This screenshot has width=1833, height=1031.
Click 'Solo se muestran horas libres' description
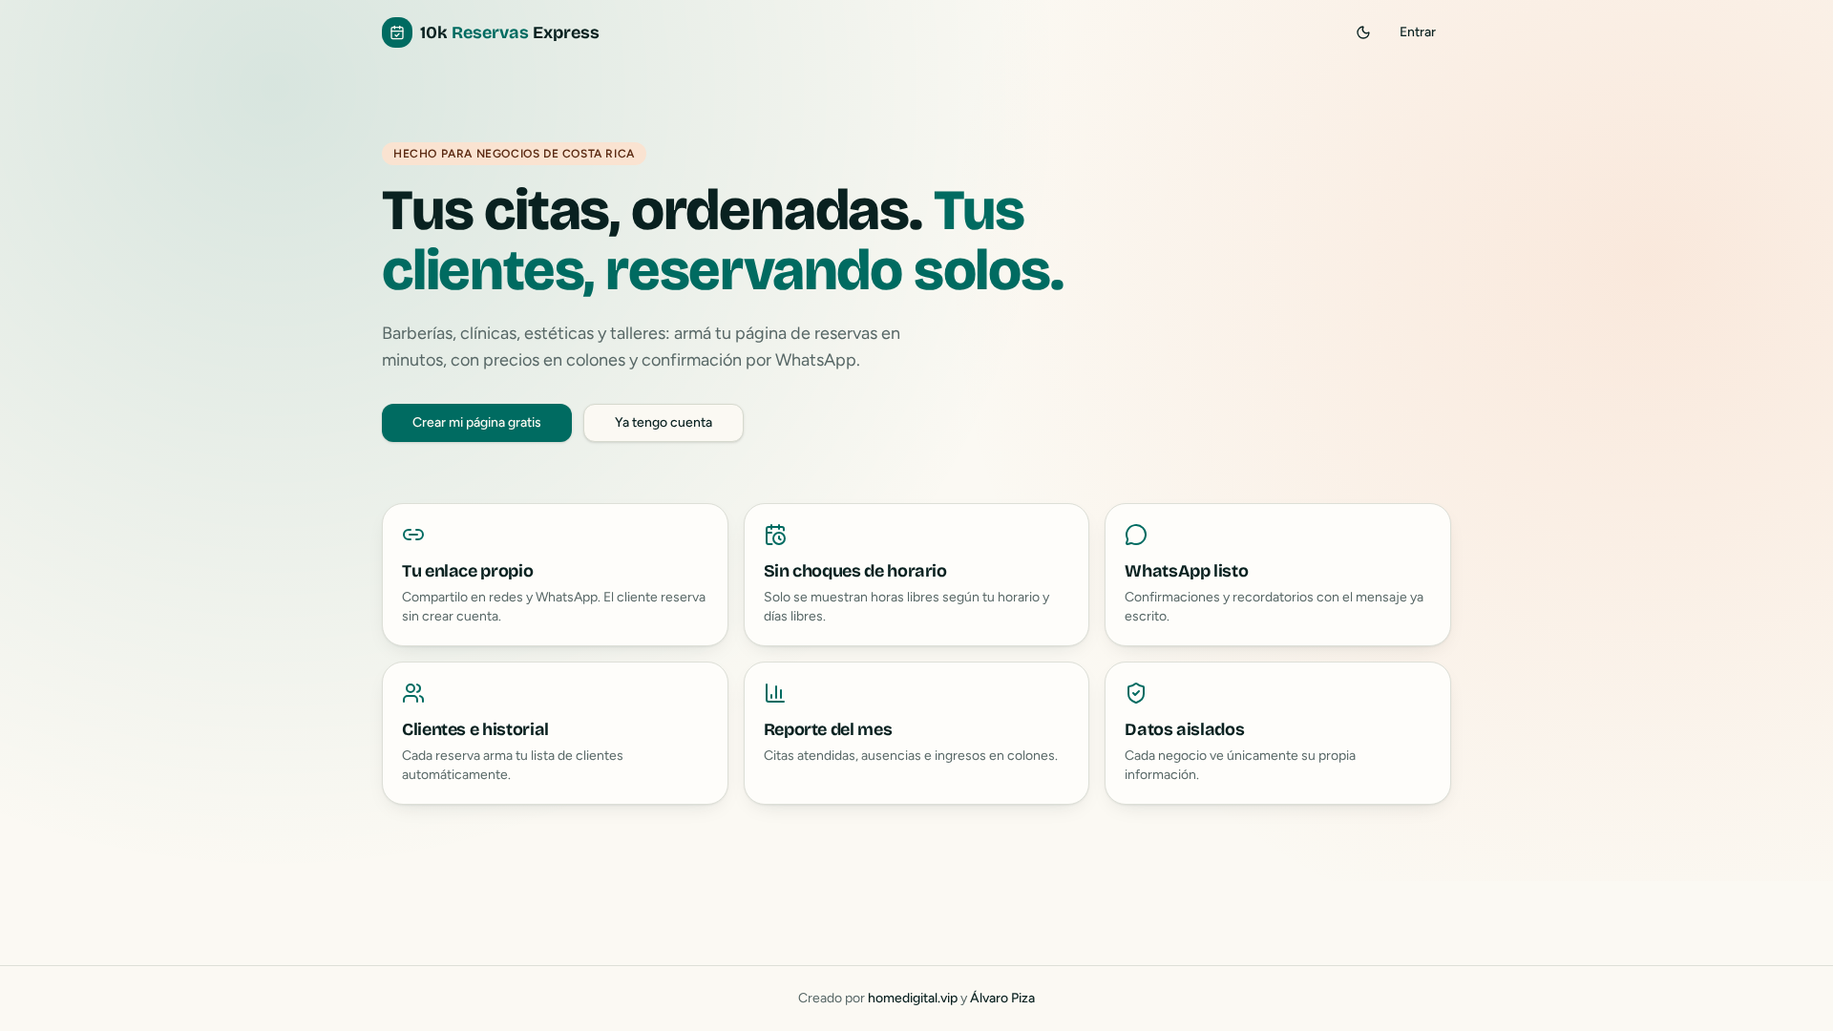pyautogui.click(x=907, y=607)
